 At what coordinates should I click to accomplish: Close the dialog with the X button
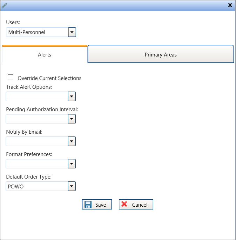(230, 5)
